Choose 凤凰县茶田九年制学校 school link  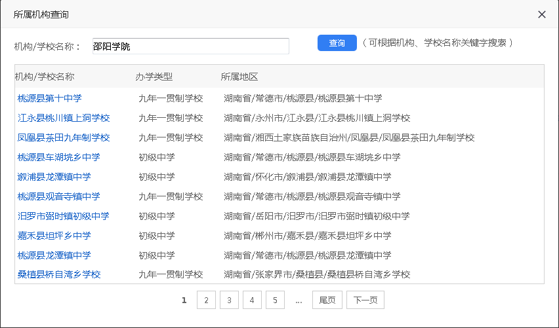(x=64, y=137)
